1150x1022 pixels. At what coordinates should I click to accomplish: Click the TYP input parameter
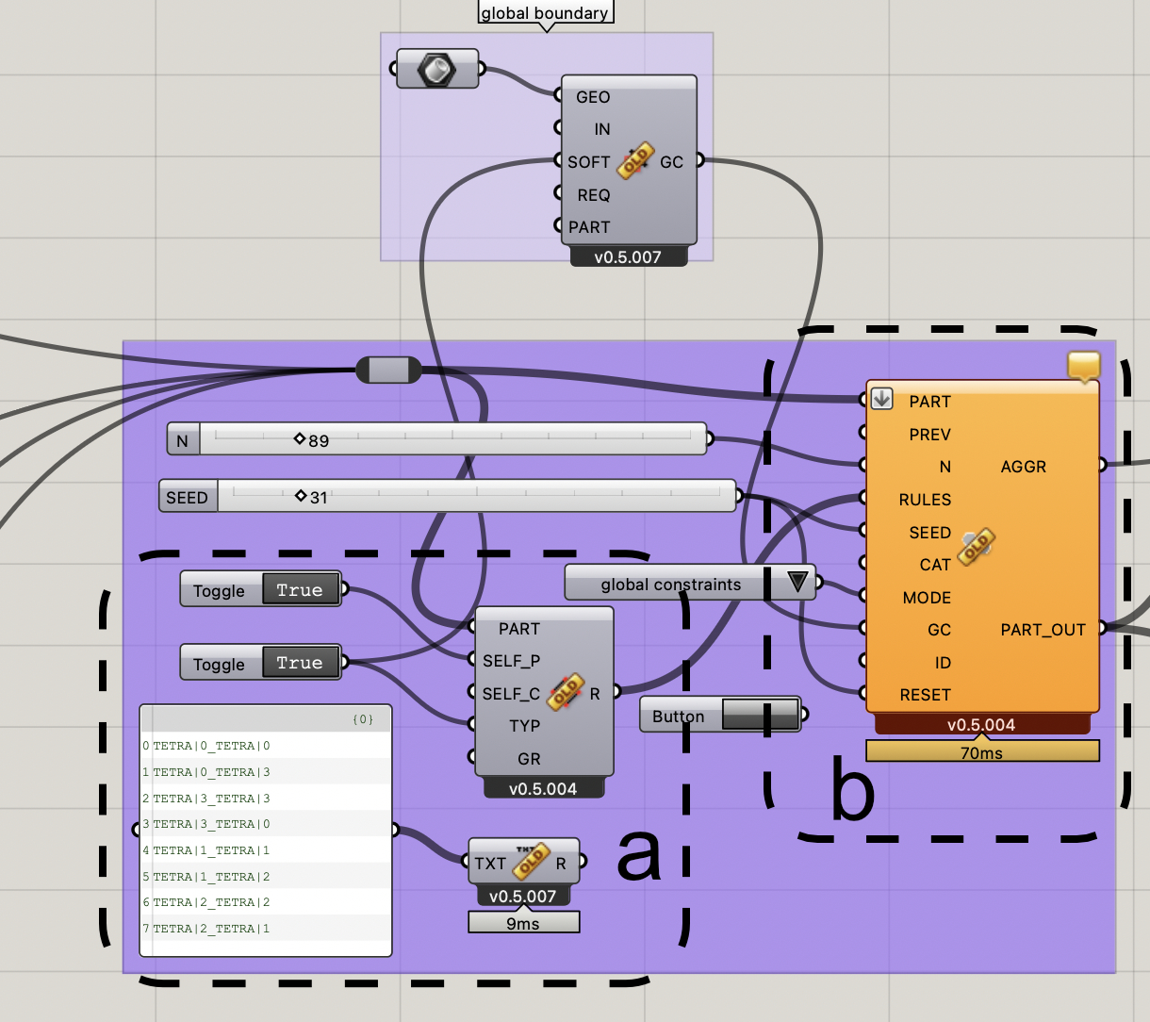click(x=525, y=726)
